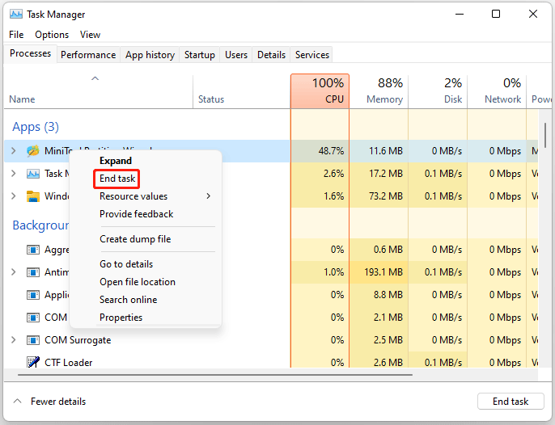Click the 48.7% CPU value cell

coord(320,151)
